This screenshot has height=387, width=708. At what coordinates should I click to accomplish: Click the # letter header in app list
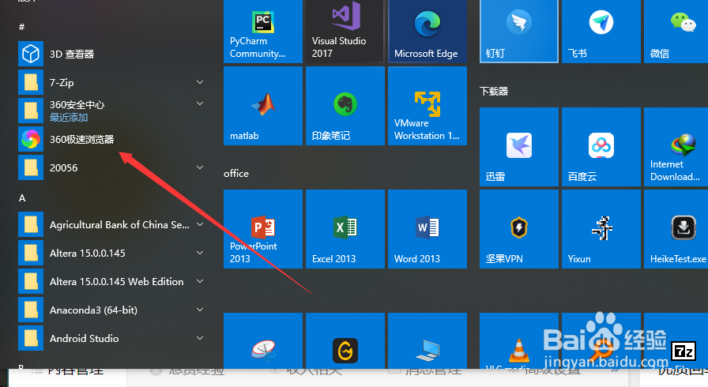pyautogui.click(x=21, y=27)
